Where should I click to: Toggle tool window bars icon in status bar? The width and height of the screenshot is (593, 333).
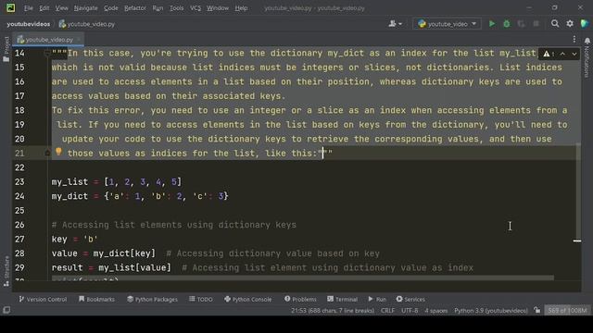[6, 311]
